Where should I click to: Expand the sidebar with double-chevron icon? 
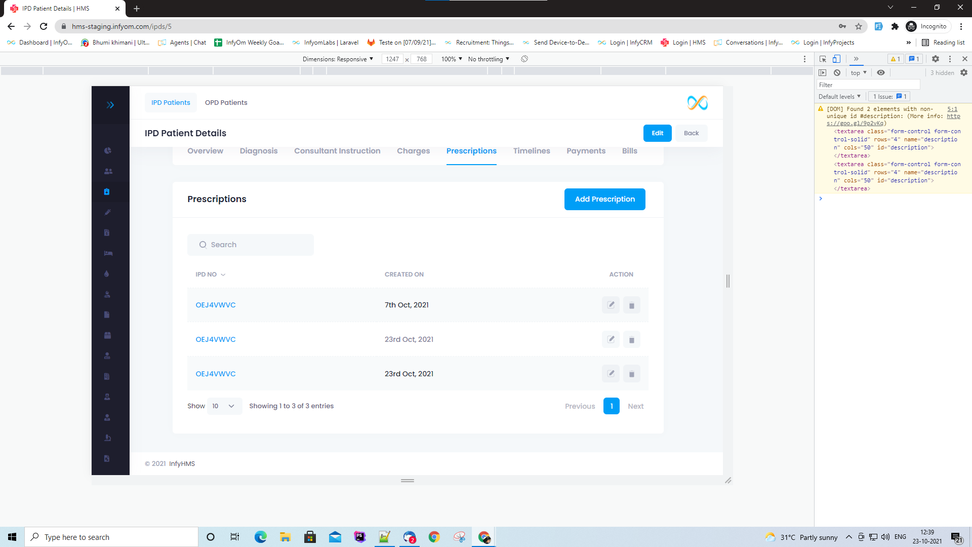coord(110,105)
